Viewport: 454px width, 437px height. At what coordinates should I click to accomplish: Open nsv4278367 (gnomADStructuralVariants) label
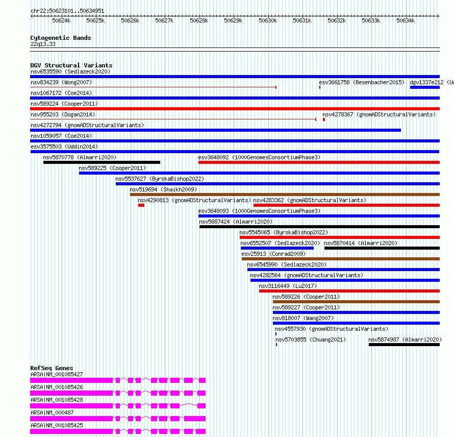(379, 114)
